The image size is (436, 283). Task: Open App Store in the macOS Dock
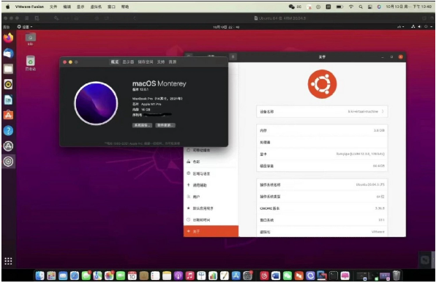coord(236,276)
